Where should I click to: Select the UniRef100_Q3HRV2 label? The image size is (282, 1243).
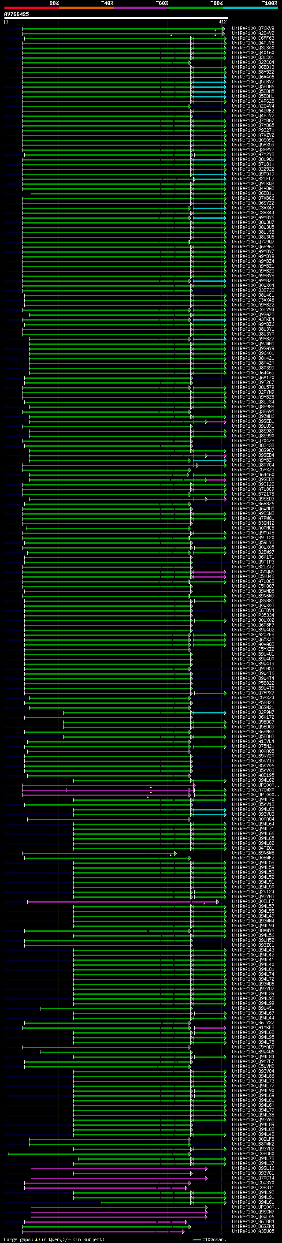[x=252, y=149]
